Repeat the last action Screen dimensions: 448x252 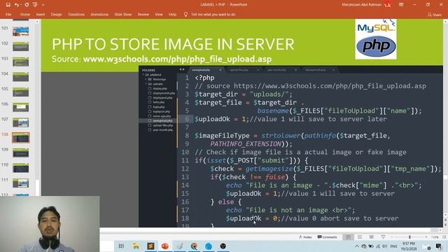[27, 5]
